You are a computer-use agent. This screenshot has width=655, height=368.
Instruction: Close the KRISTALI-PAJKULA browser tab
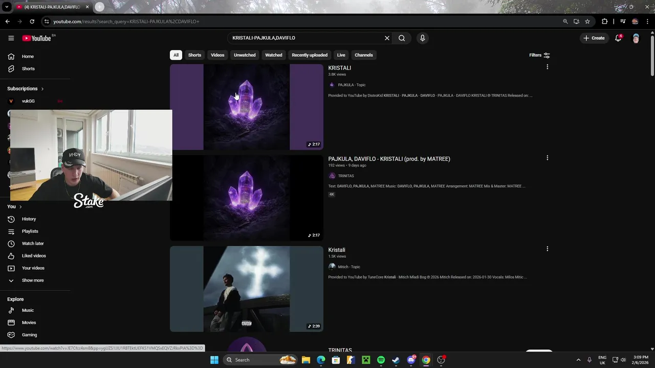click(x=87, y=7)
